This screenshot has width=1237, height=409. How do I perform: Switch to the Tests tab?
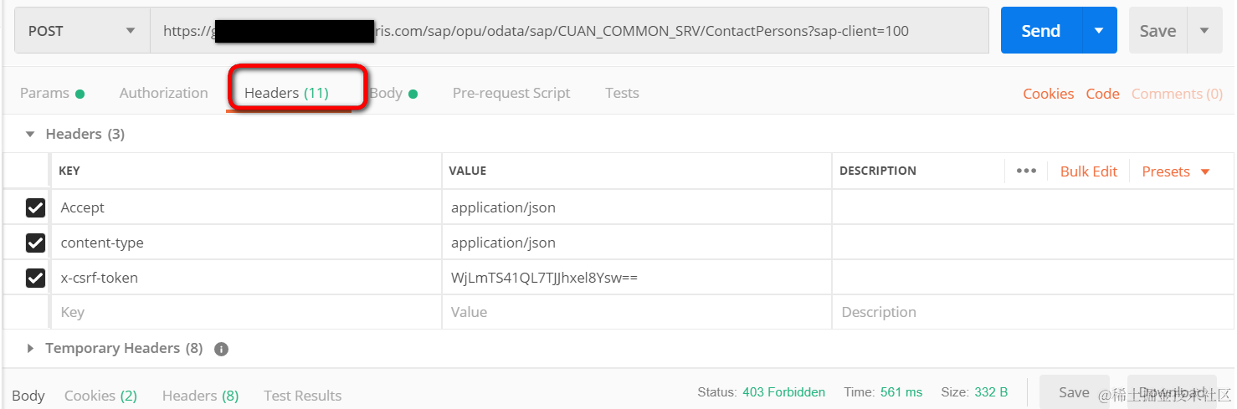pos(622,93)
